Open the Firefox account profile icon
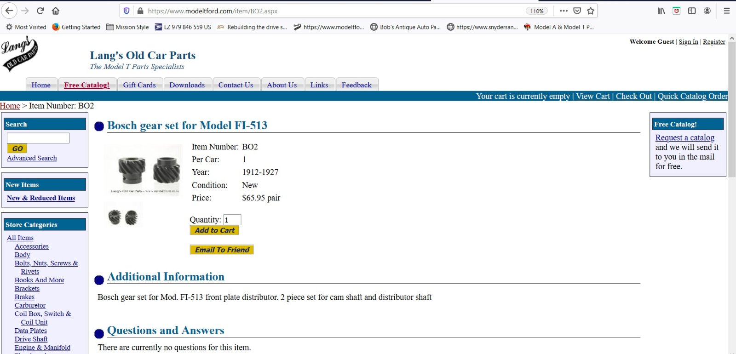This screenshot has height=354, width=736. (707, 11)
